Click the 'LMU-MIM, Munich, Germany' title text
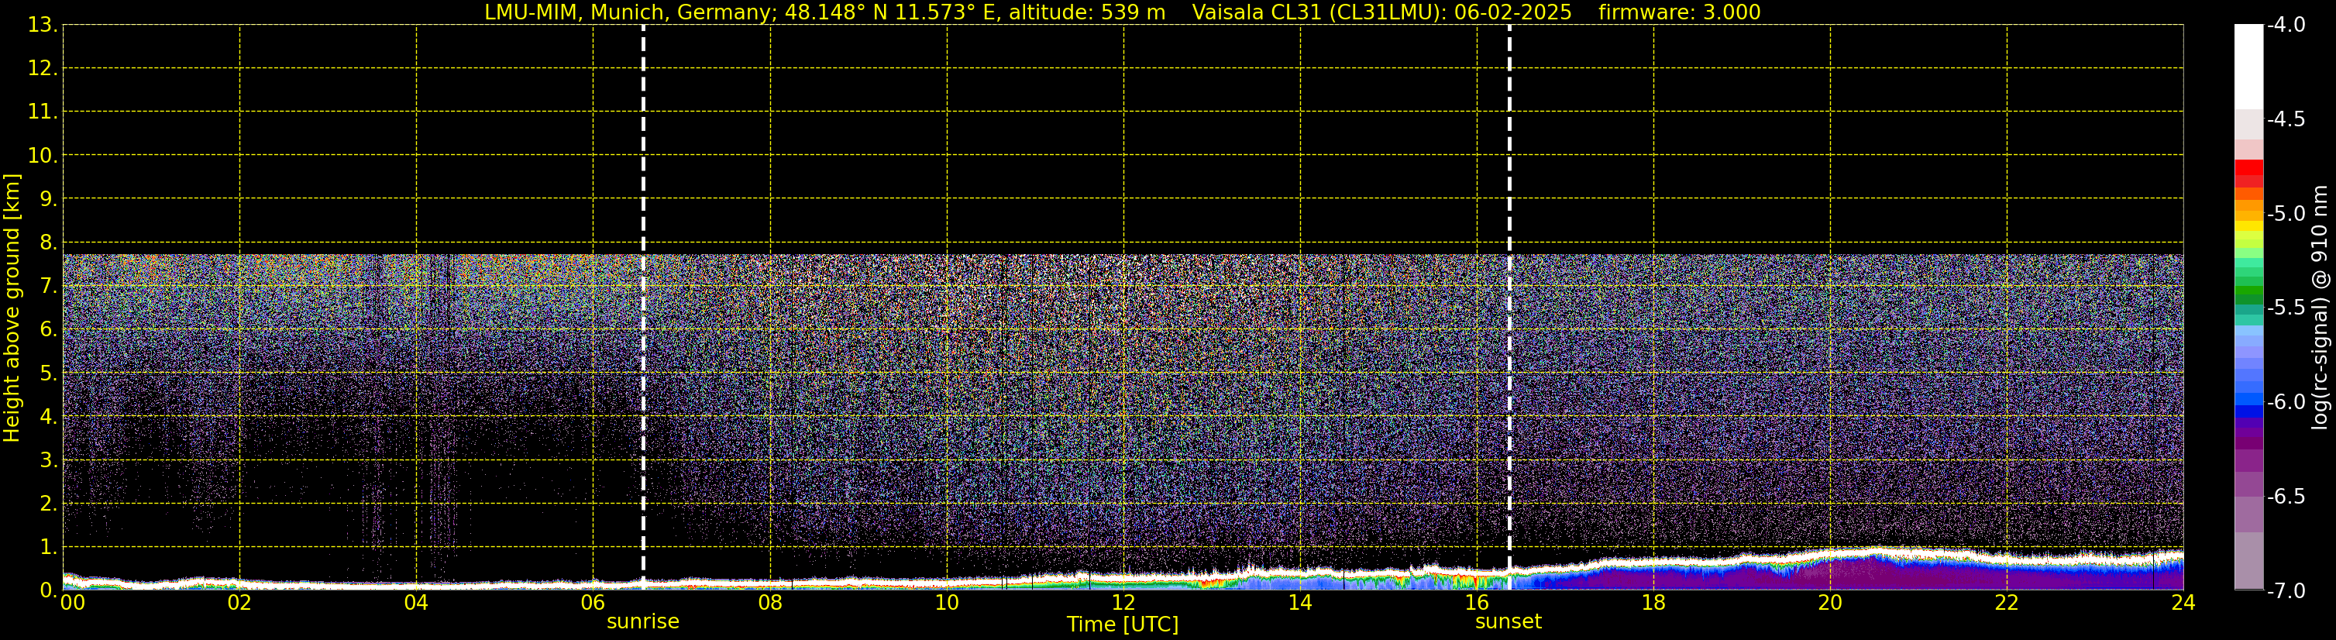The width and height of the screenshot is (2336, 640). 627,12
